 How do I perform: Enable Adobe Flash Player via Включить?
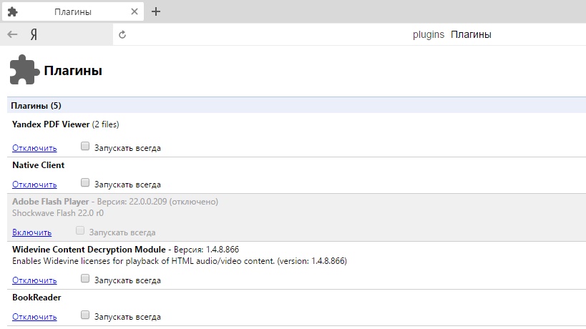(x=31, y=232)
